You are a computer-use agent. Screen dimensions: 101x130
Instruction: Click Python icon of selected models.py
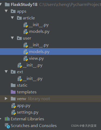[x=26, y=52]
